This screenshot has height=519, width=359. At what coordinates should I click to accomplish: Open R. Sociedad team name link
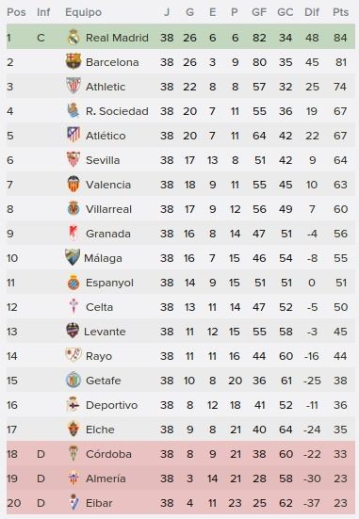[x=117, y=111]
